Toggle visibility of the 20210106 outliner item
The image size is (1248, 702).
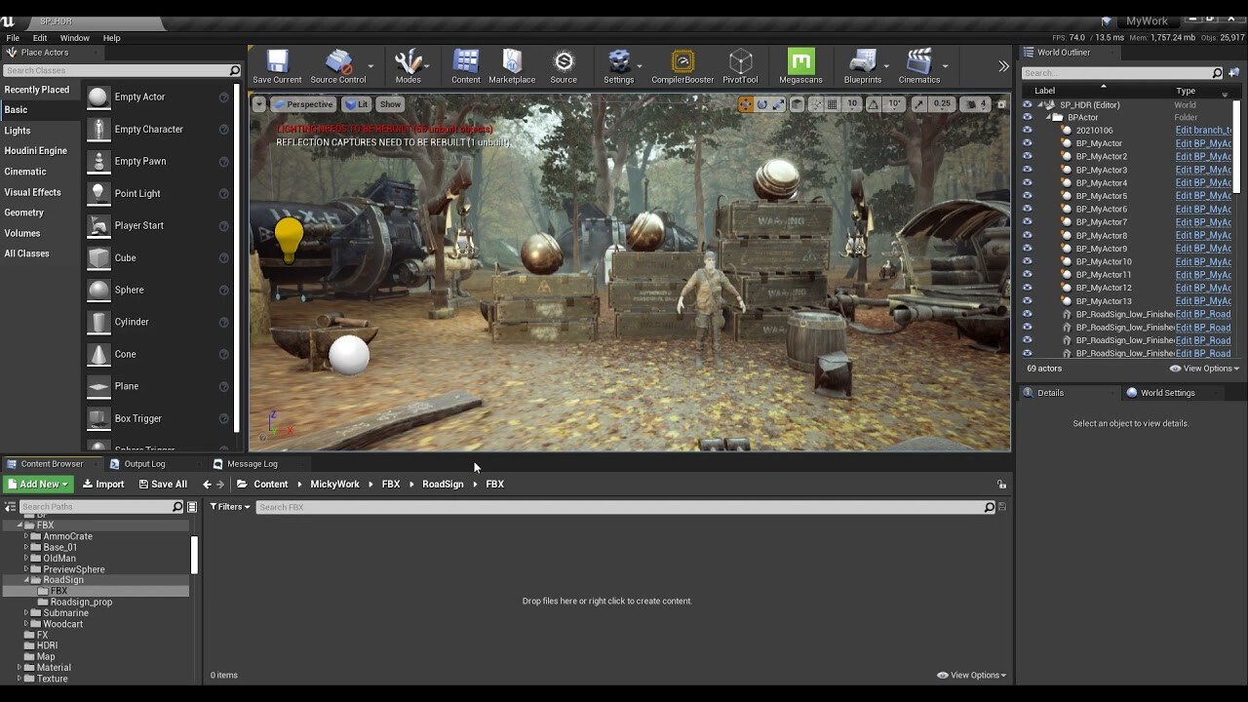(1027, 130)
